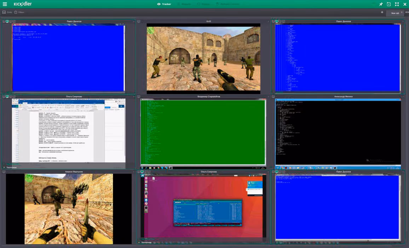Open Kirill's Counter-Strike screen thumbnail
This screenshot has height=248, width=409.
(x=203, y=59)
